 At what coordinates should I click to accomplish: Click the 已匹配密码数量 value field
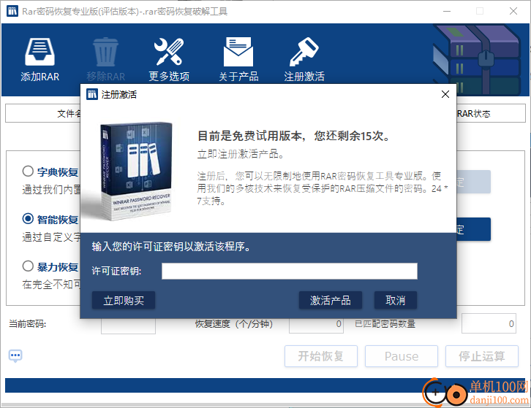(x=489, y=323)
